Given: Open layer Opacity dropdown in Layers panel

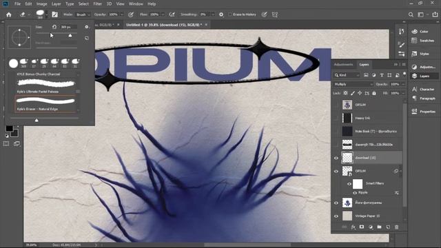Looking at the screenshot, I should [x=403, y=84].
